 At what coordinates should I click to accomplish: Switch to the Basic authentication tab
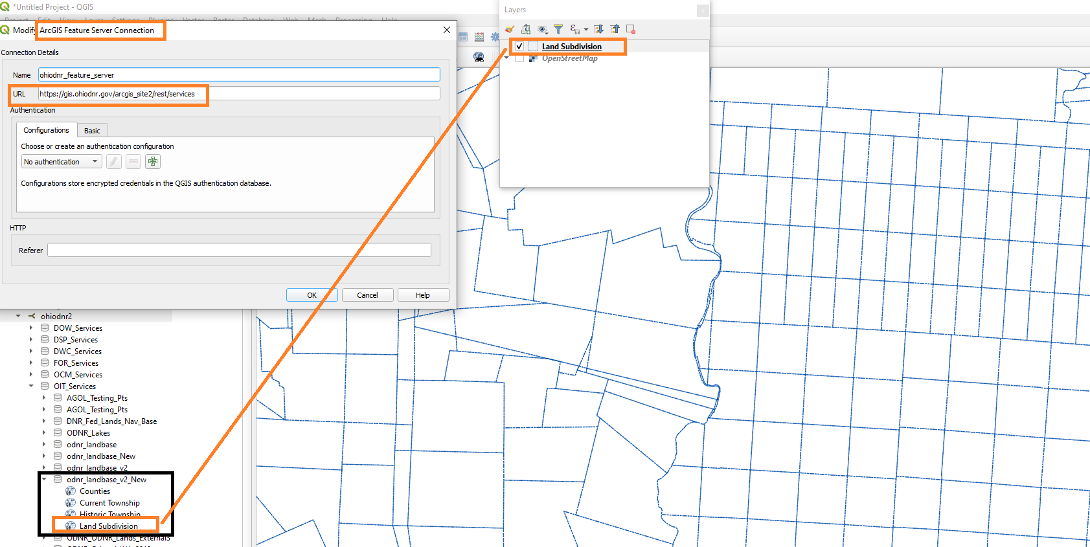[92, 131]
